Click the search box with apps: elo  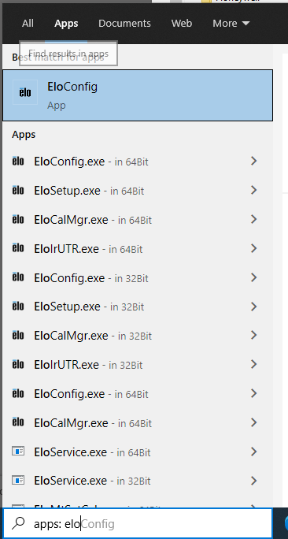[x=138, y=524]
